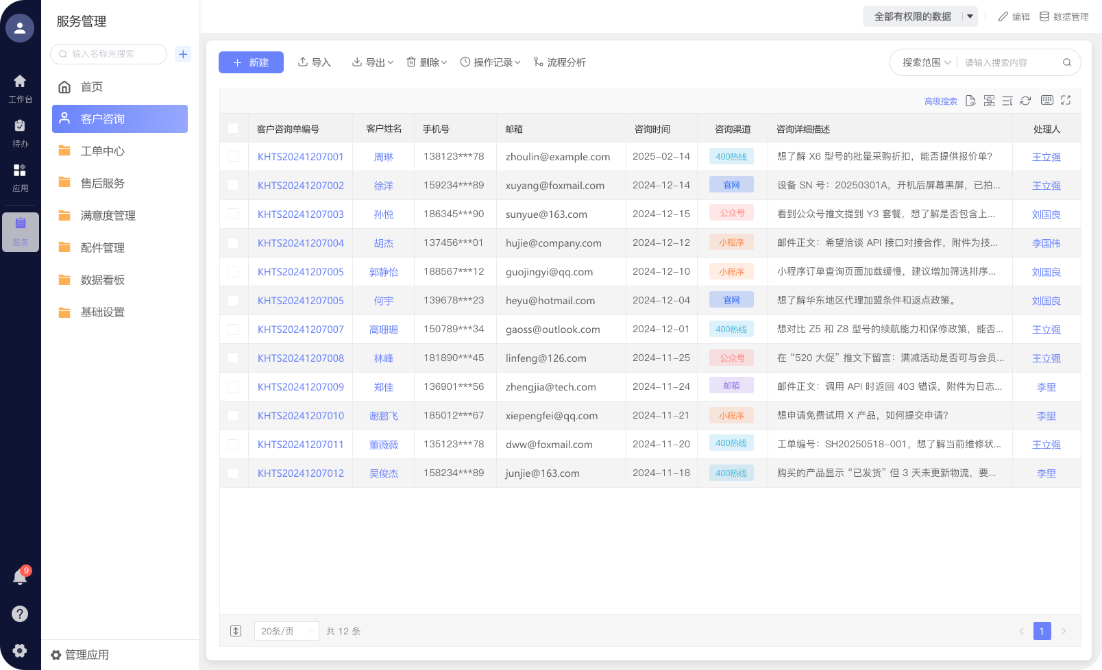Click the scroll-to-top icon in footer
Image resolution: width=1102 pixels, height=670 pixels.
point(236,631)
